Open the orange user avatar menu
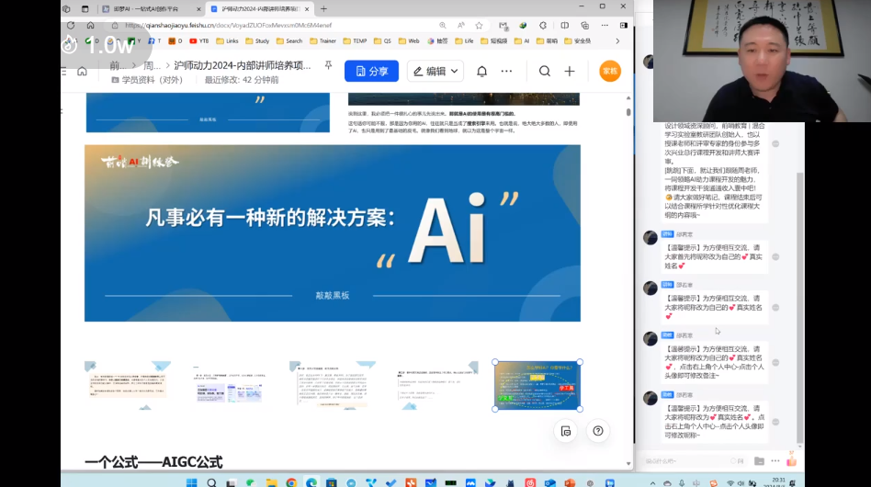Viewport: 871px width, 487px height. click(x=610, y=71)
